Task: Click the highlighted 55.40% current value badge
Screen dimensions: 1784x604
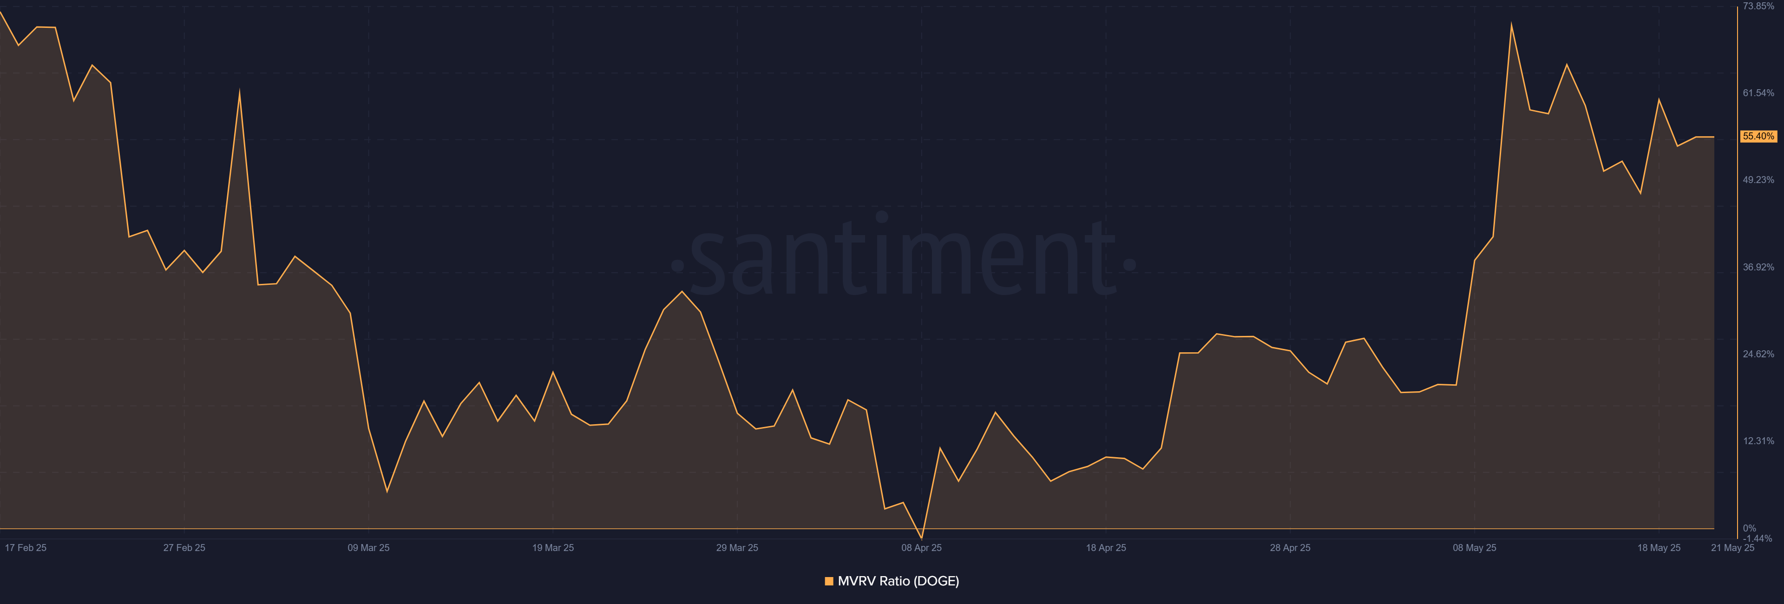Action: tap(1758, 137)
